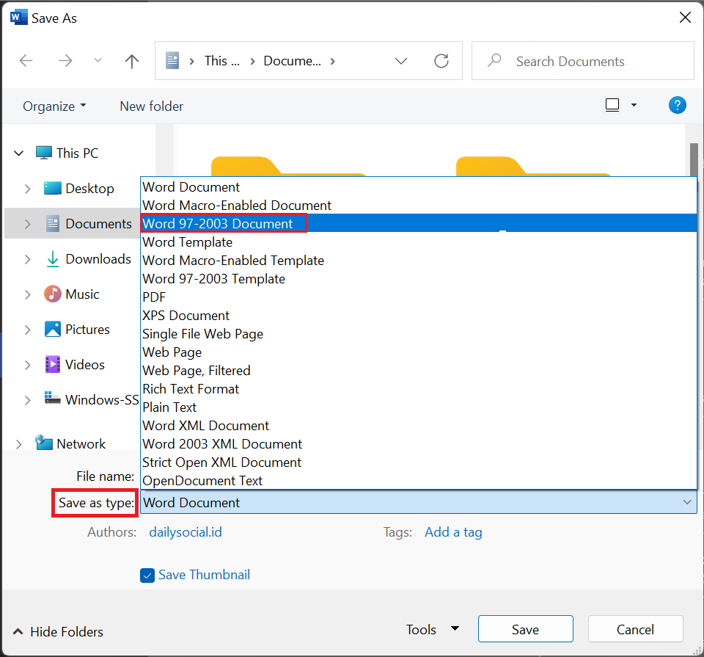Click Add a tag link
The height and width of the screenshot is (657, 704).
click(453, 532)
